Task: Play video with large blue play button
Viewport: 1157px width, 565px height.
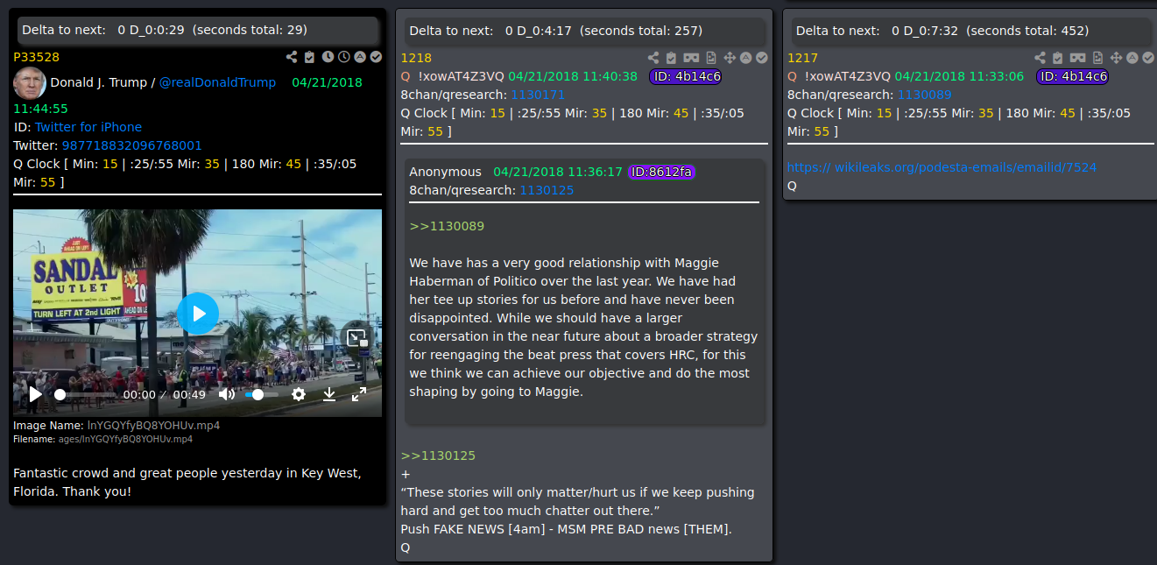Action: pyautogui.click(x=198, y=313)
